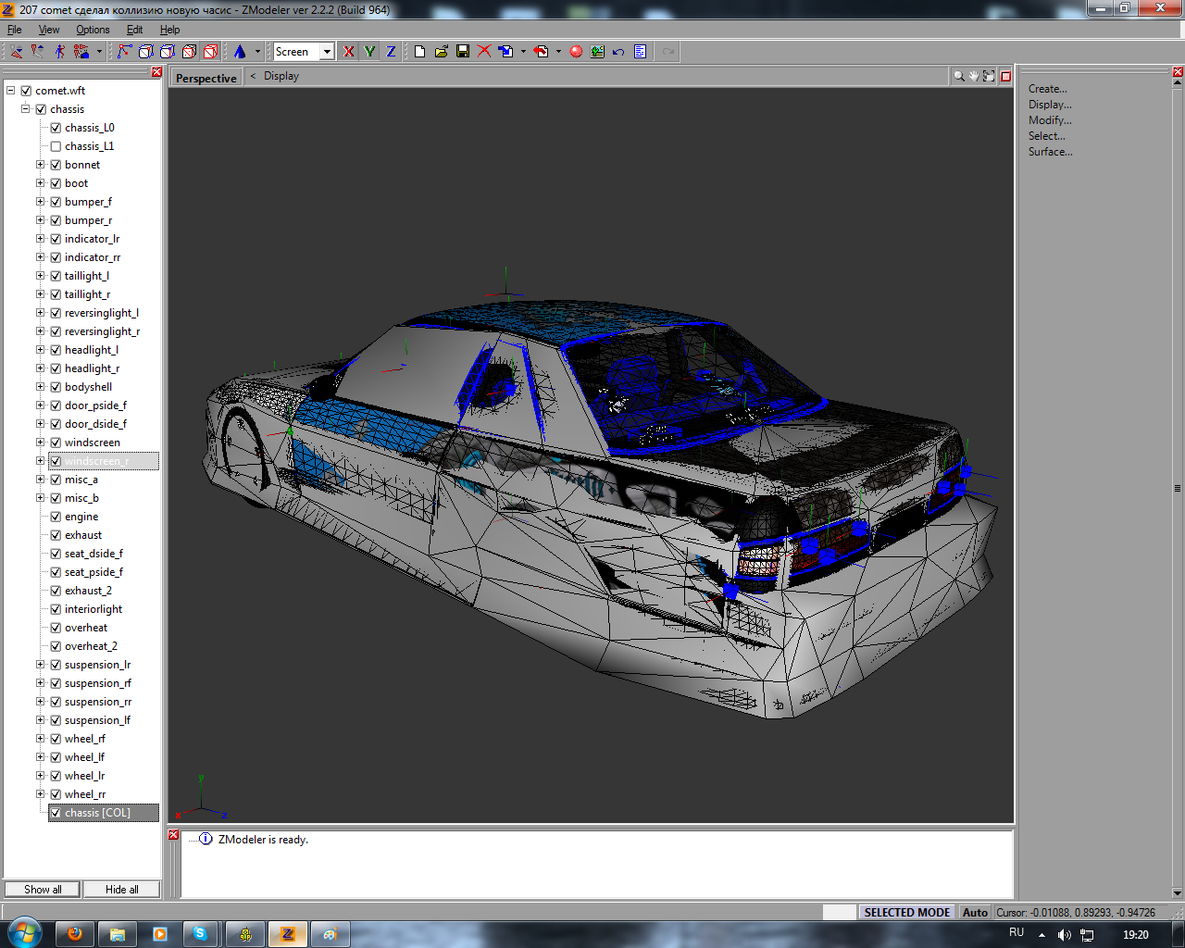Click the red sphere materials editor icon
This screenshot has width=1185, height=948.
point(576,52)
